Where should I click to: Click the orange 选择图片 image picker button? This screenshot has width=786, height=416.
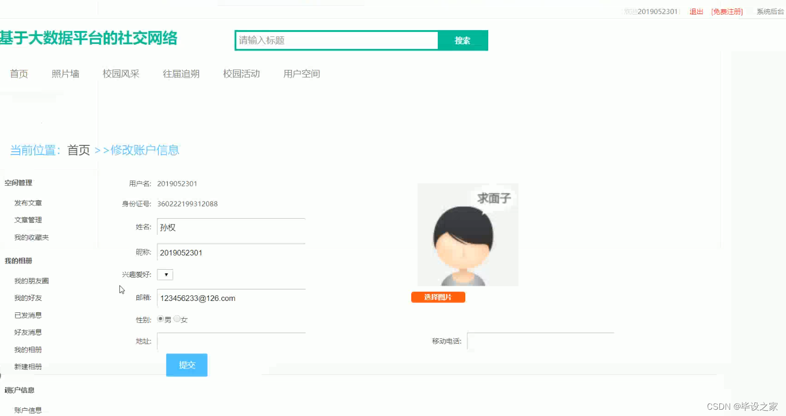438,297
